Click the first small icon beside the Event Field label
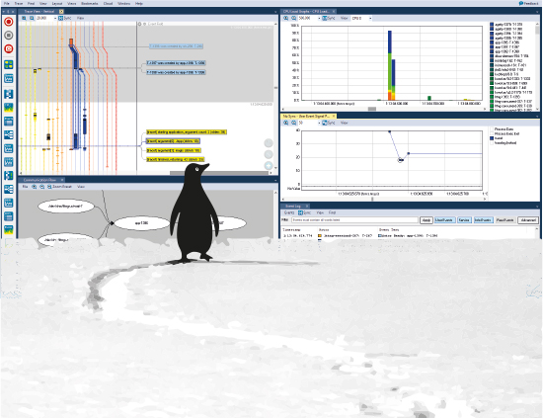The image size is (543, 418). [x=139, y=24]
